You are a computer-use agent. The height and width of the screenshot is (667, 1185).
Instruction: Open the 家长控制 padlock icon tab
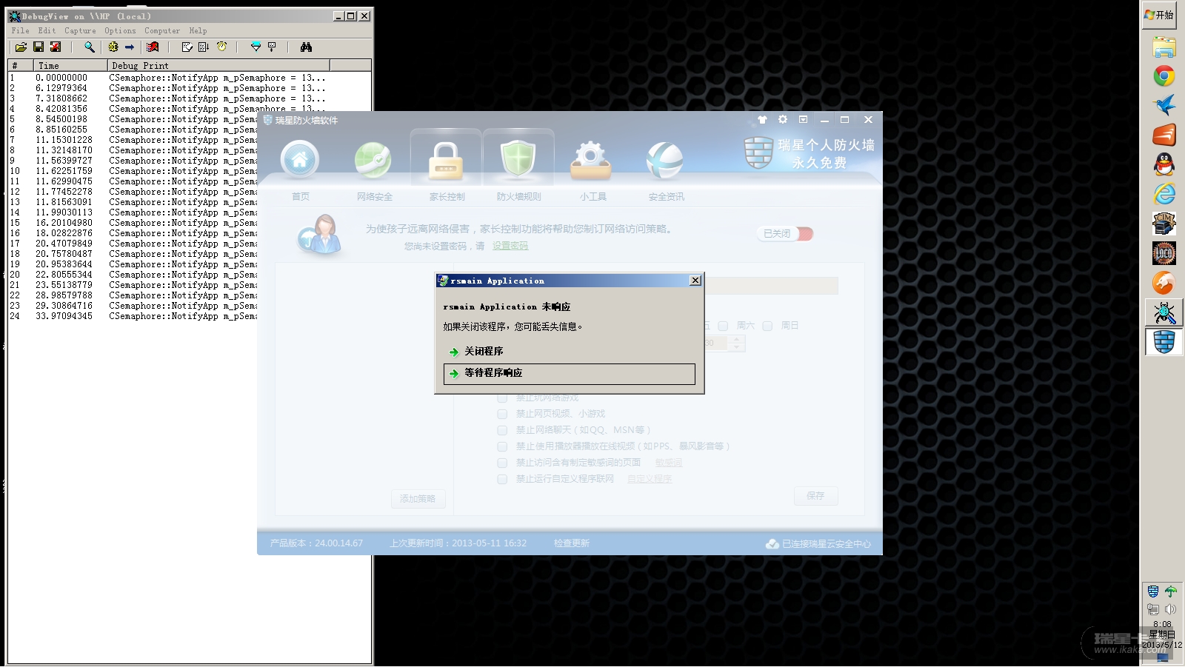pos(446,161)
